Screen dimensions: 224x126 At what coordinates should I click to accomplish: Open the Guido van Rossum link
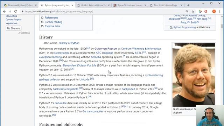106,49
